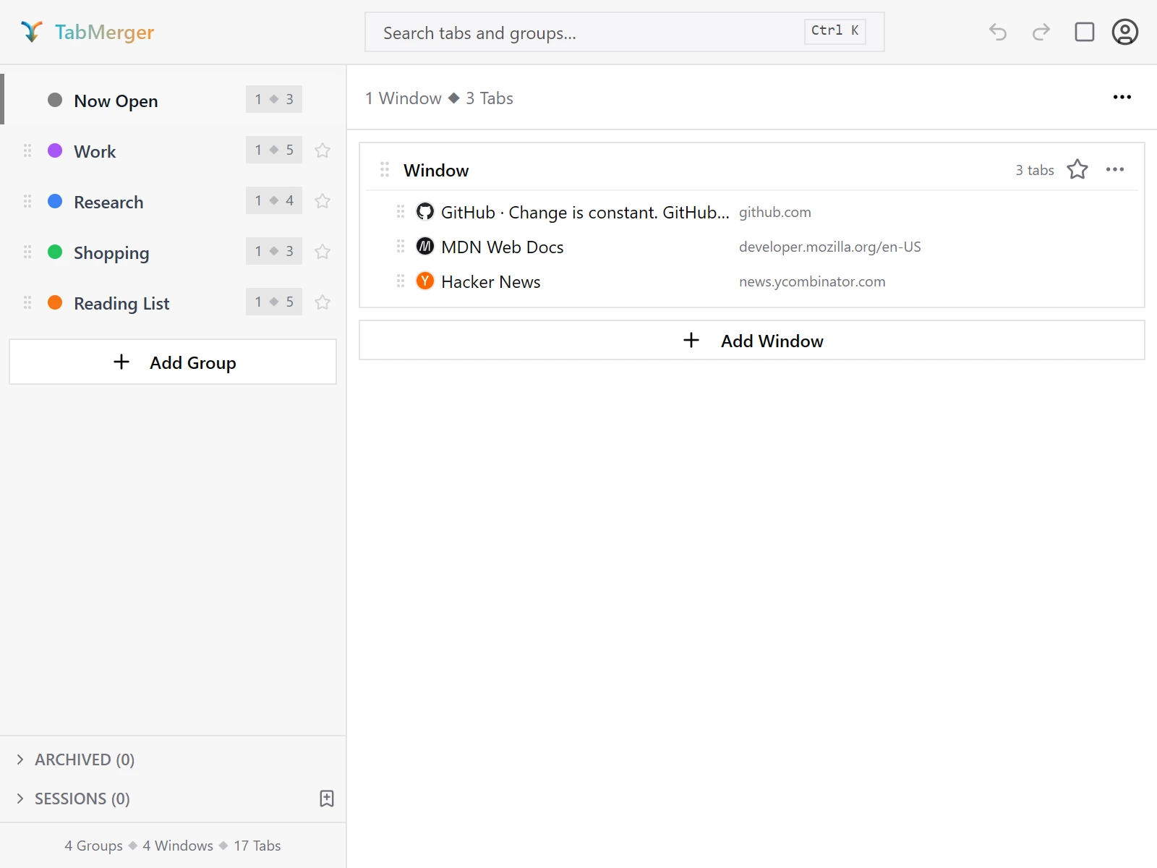Screen dimensions: 1157x868
Task: Click the purple Work color dot
Action: [55, 150]
